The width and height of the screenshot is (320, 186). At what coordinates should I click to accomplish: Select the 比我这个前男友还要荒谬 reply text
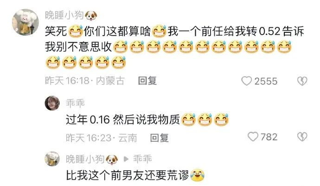click(x=135, y=175)
